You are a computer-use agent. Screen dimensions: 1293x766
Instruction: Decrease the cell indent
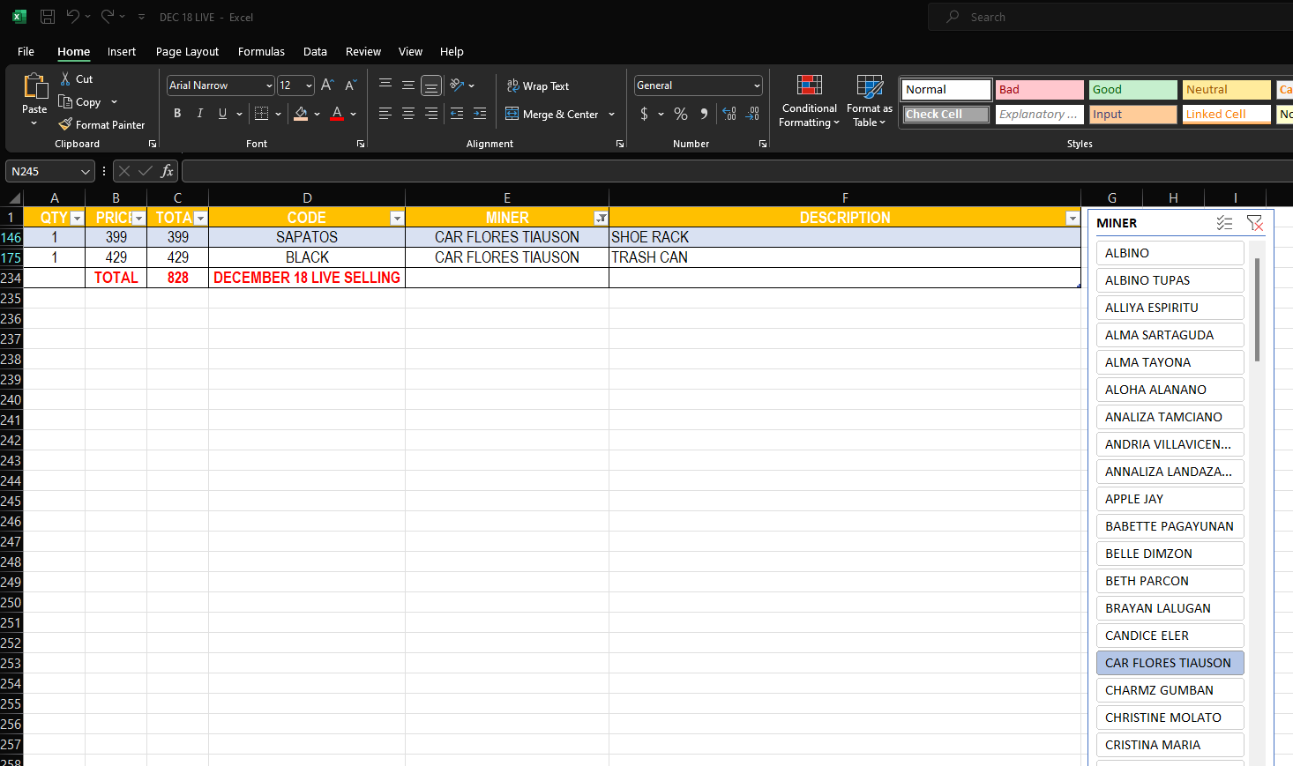pyautogui.click(x=457, y=114)
